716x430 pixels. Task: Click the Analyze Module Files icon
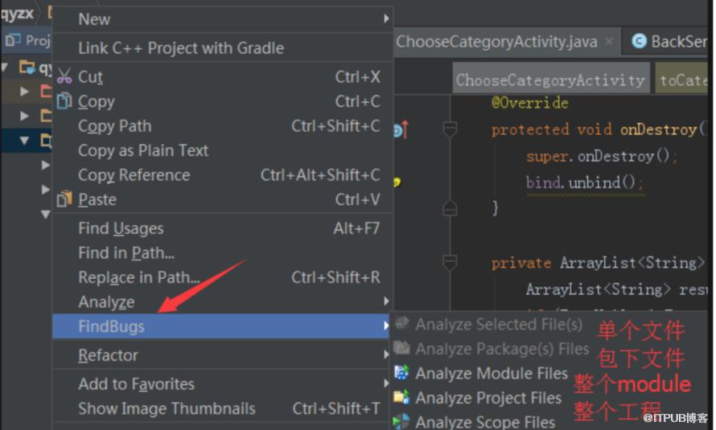click(401, 373)
